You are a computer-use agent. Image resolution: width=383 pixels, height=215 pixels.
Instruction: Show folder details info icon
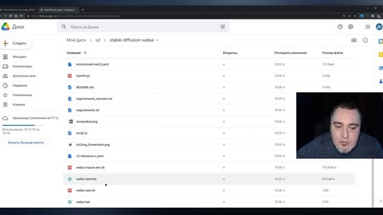click(x=365, y=41)
